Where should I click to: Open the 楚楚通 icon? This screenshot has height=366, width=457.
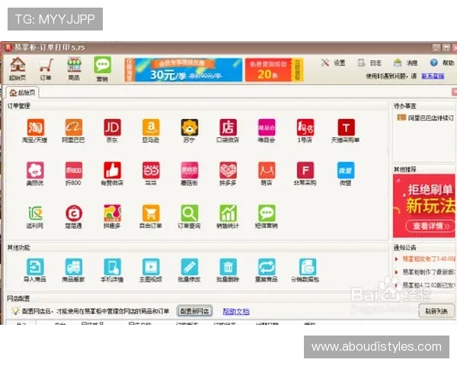coord(73,213)
